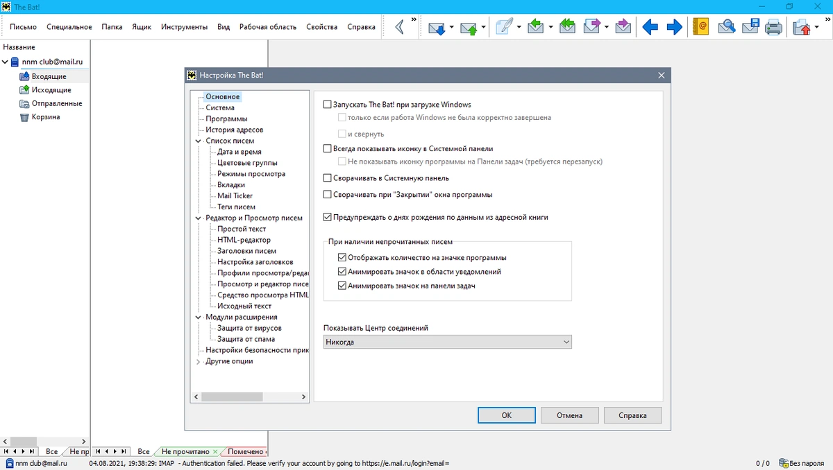Click the folder pane horizontal scrollbar thumb
The width and height of the screenshot is (833, 470).
coord(23,442)
